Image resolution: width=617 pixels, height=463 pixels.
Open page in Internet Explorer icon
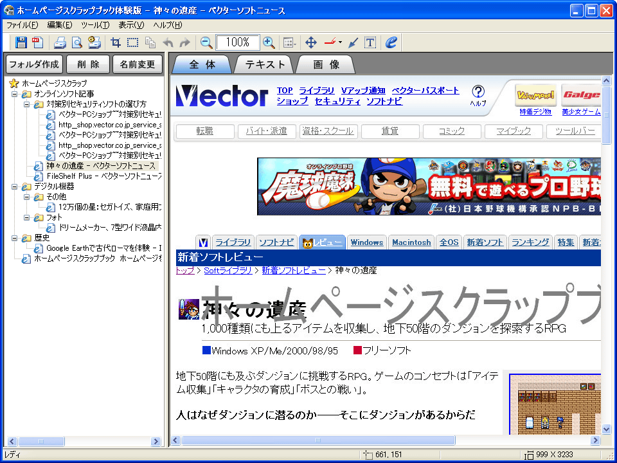pyautogui.click(x=391, y=42)
